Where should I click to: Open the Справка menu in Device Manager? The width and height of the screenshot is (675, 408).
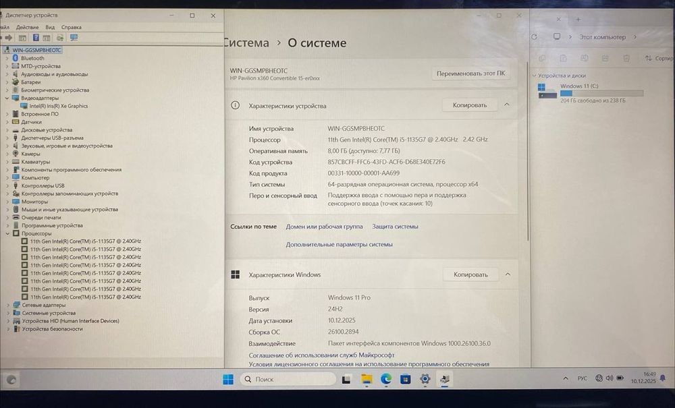[71, 27]
